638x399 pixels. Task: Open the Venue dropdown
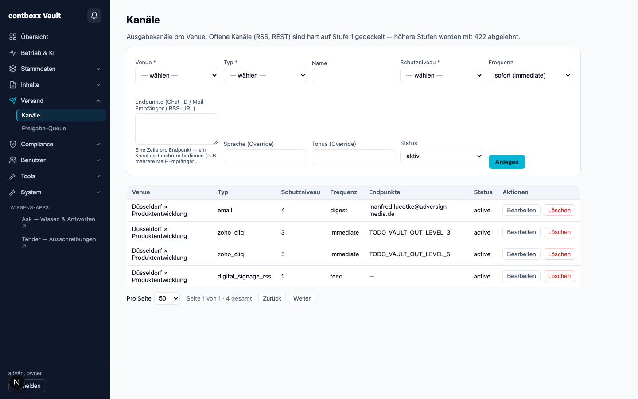tap(177, 75)
